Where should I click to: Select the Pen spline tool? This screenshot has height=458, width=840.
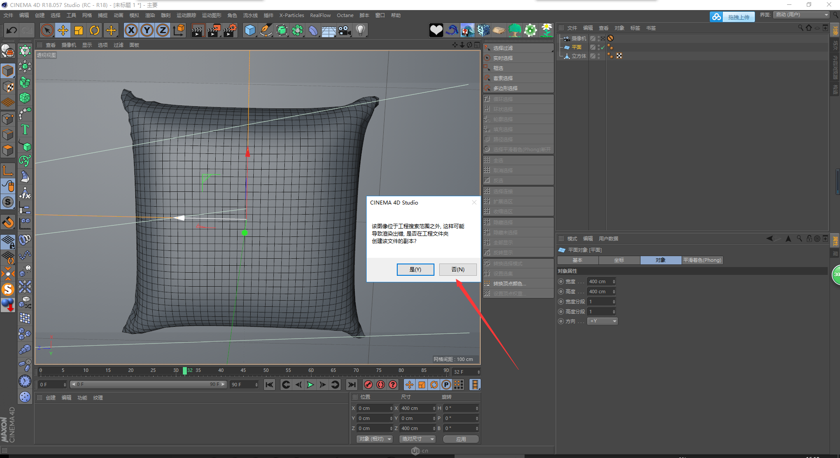pyautogui.click(x=266, y=30)
